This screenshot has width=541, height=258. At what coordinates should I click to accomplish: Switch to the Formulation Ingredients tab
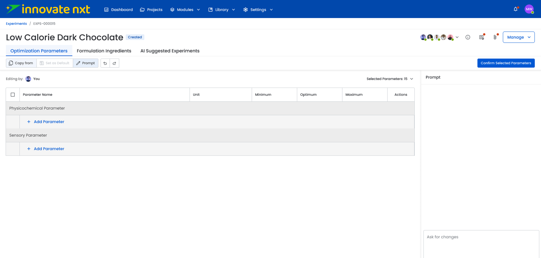click(x=104, y=51)
